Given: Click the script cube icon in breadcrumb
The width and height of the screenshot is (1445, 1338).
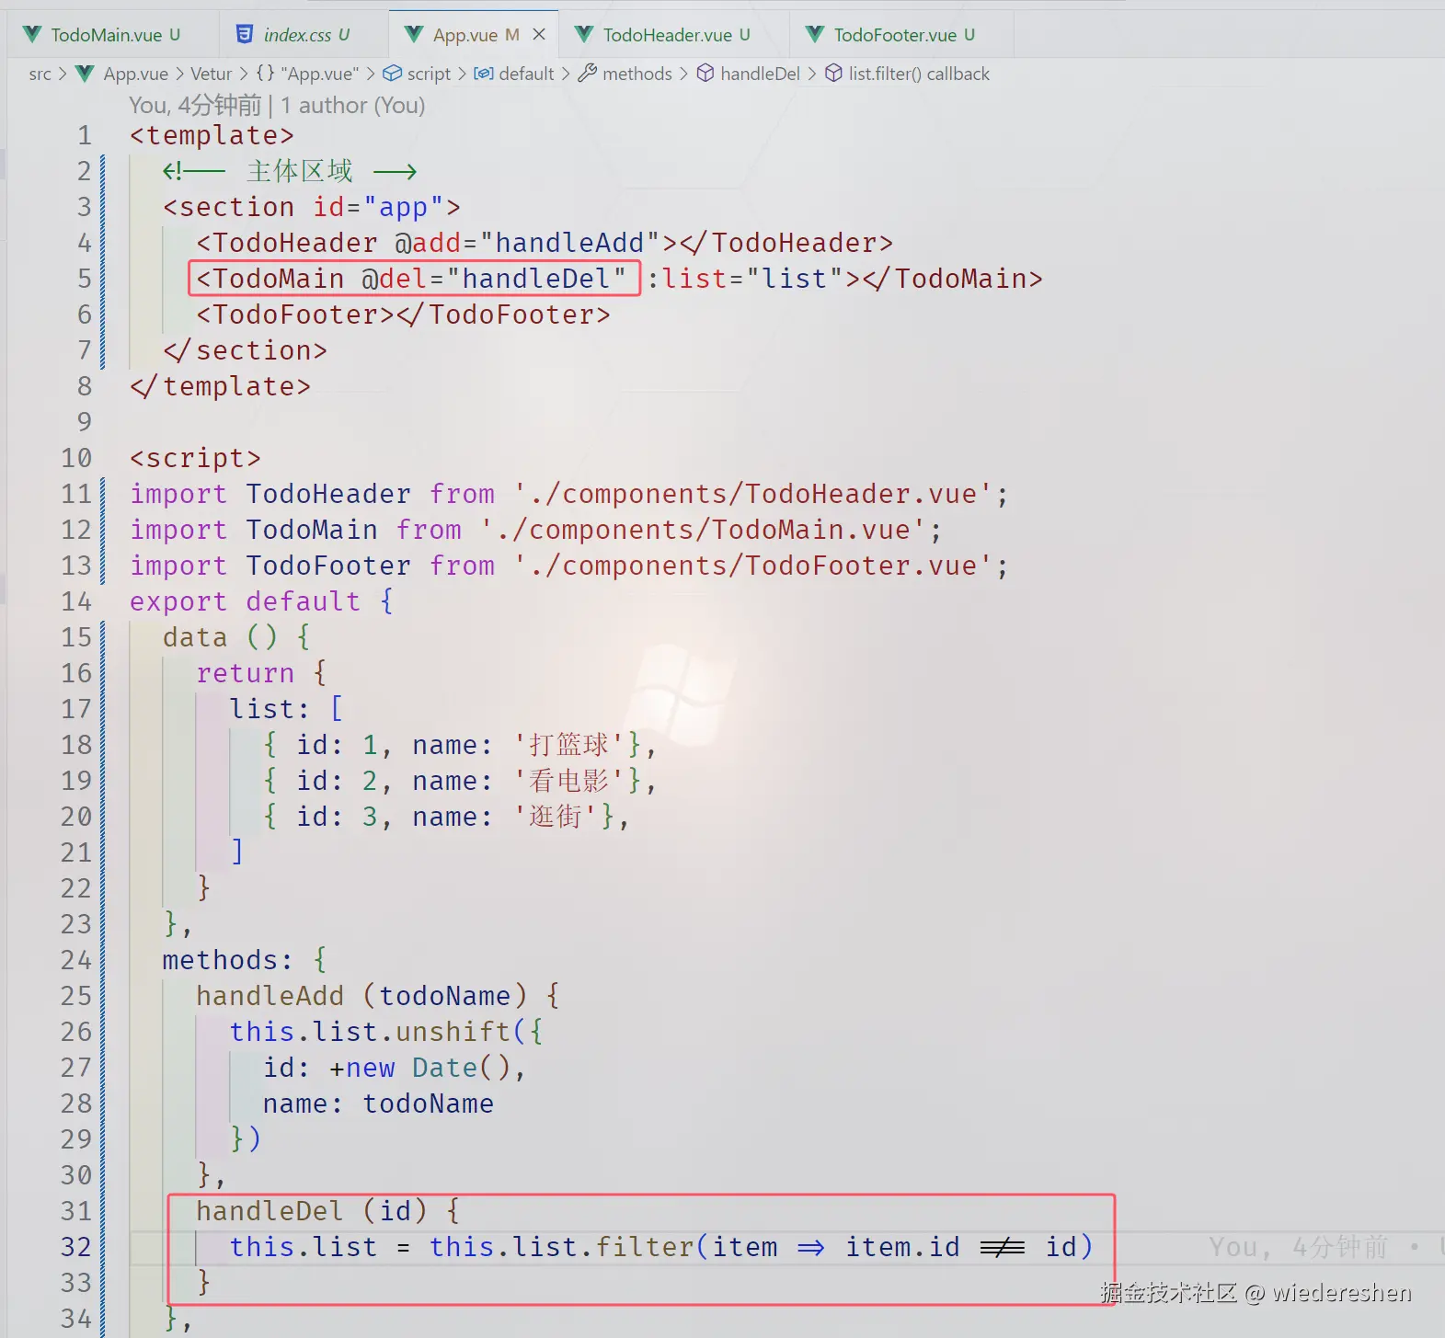Looking at the screenshot, I should tap(393, 74).
